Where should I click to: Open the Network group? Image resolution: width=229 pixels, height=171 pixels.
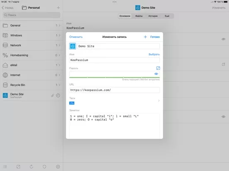pyautogui.click(x=32, y=45)
